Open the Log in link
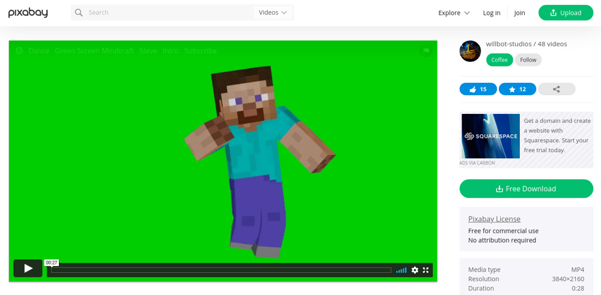Screen dimensions: 601x295 pyautogui.click(x=492, y=13)
